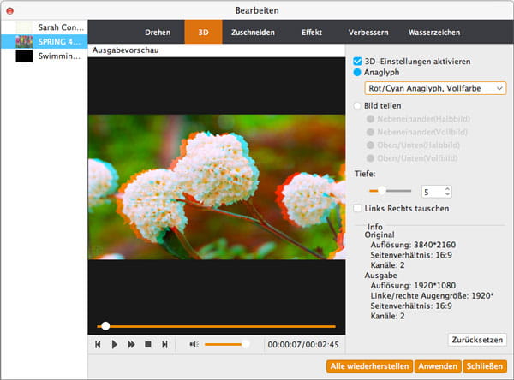Adjust the Tiefe depth slider handle
The height and width of the screenshot is (380, 514).
point(382,190)
